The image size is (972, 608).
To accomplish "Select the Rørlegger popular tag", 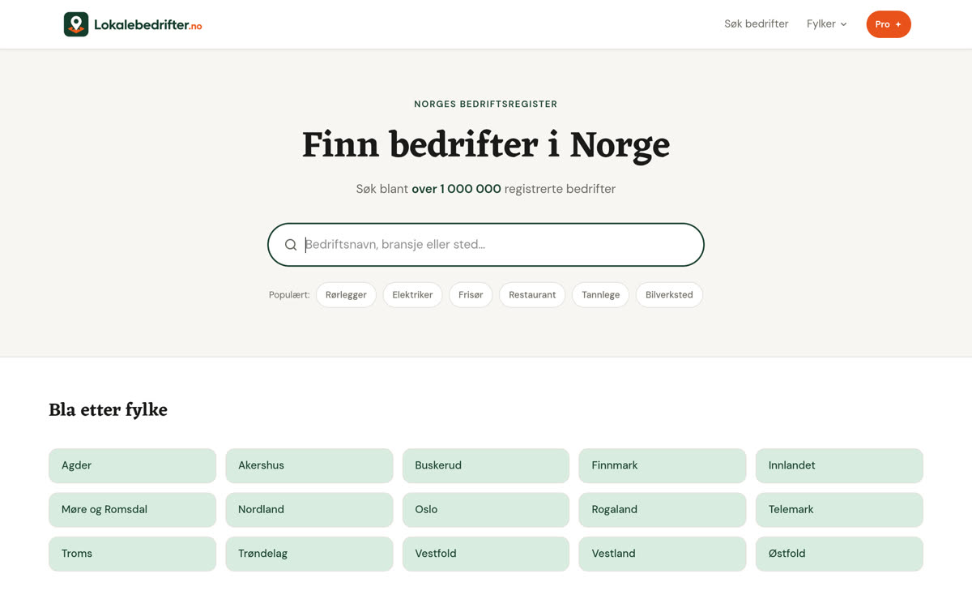I will pyautogui.click(x=346, y=295).
